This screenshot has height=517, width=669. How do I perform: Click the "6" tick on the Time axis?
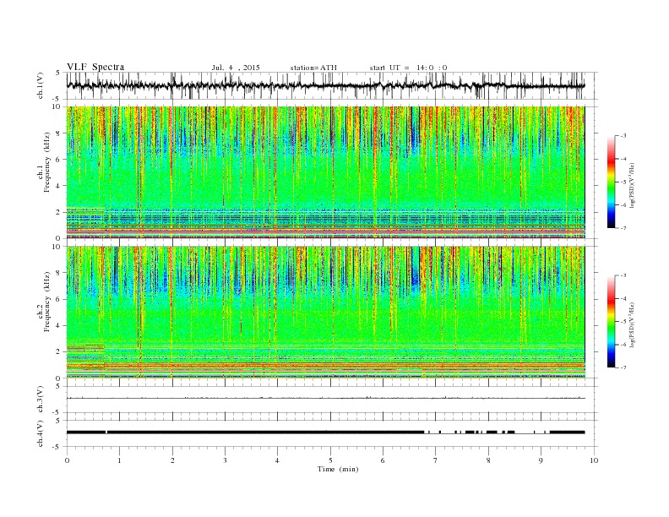pyautogui.click(x=383, y=460)
